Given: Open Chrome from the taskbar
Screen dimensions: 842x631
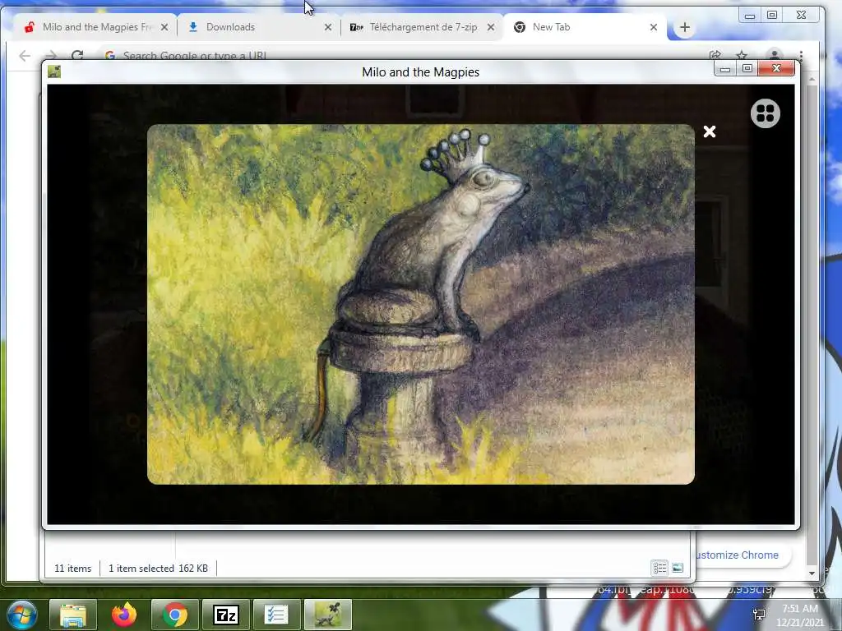Looking at the screenshot, I should [175, 615].
